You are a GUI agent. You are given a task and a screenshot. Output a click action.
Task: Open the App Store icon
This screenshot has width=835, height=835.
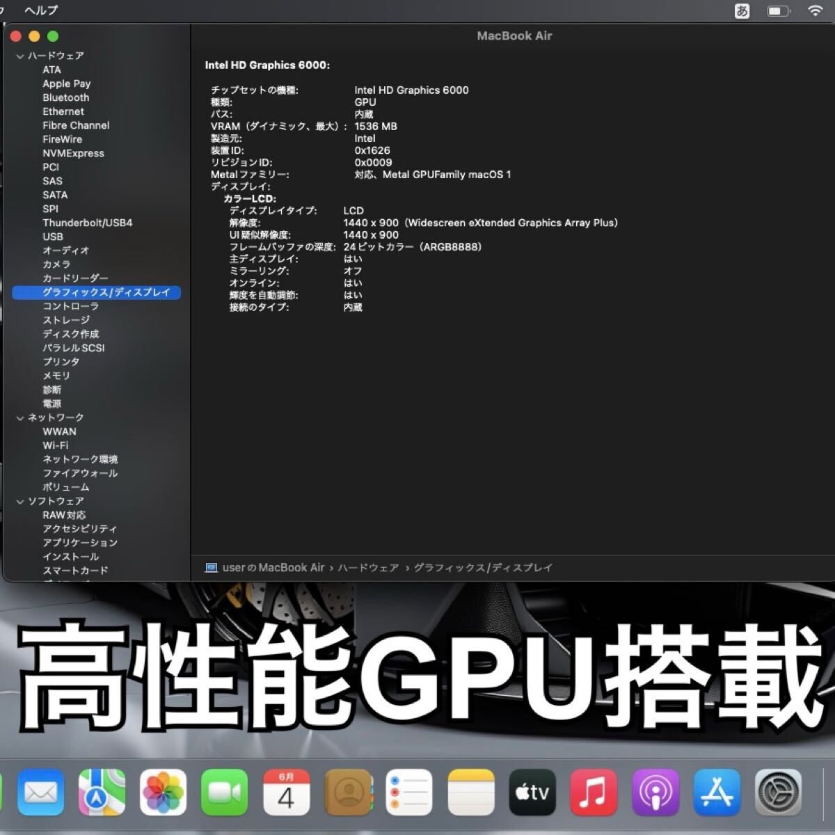[x=717, y=792]
